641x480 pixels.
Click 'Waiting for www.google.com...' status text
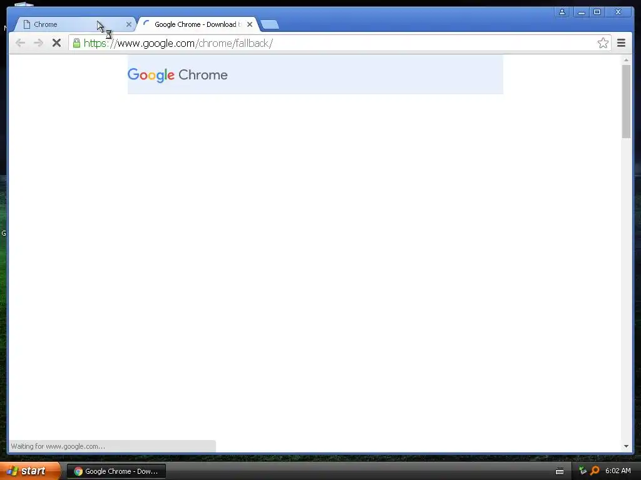[x=58, y=446]
